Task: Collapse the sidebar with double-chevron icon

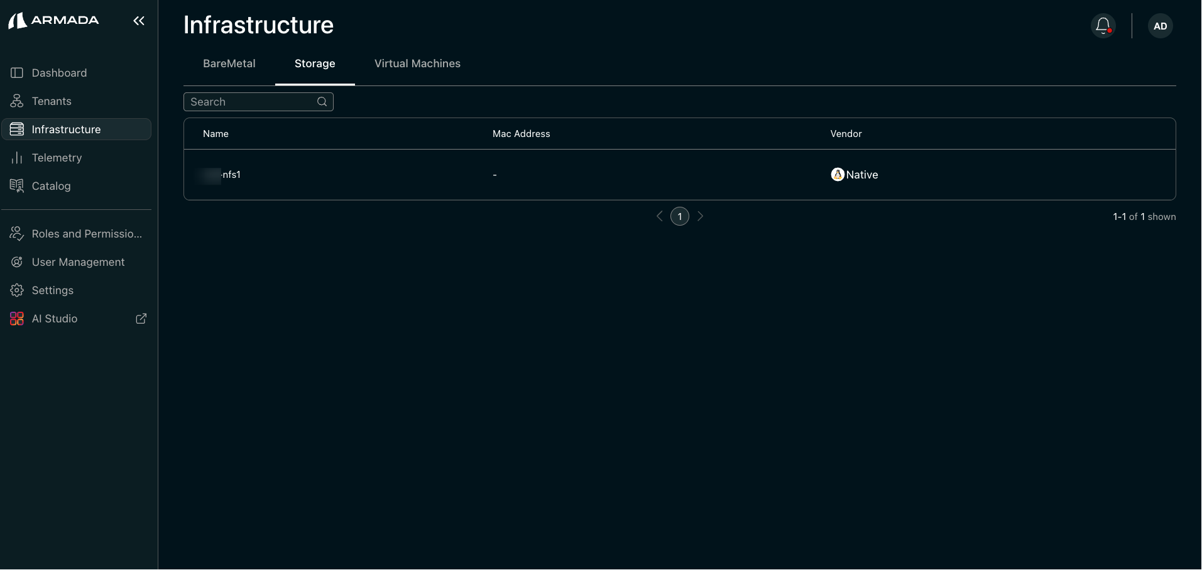Action: click(139, 21)
